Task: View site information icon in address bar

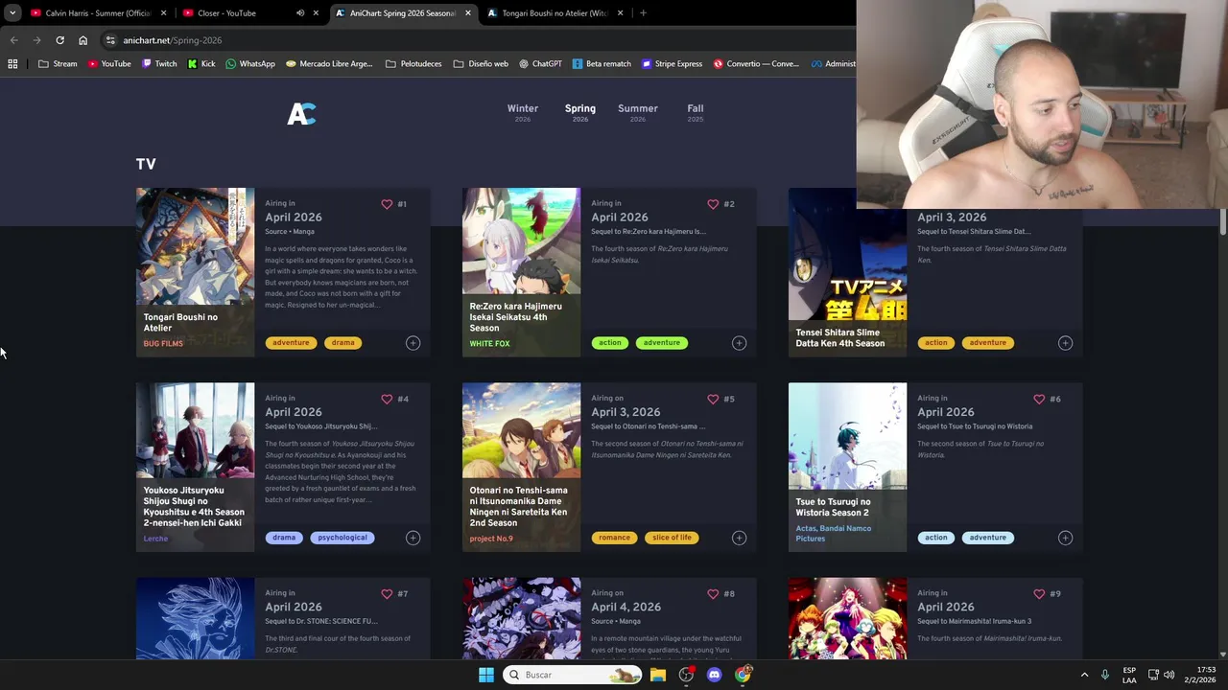Action: pos(110,40)
